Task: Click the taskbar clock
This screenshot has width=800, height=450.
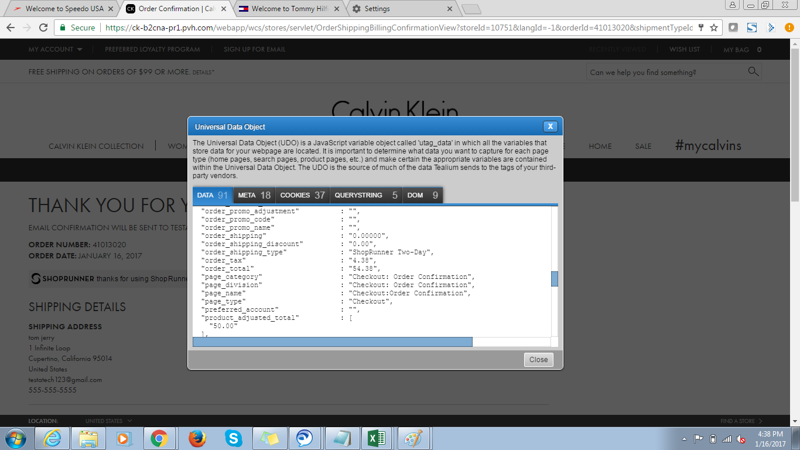Action: click(x=770, y=439)
